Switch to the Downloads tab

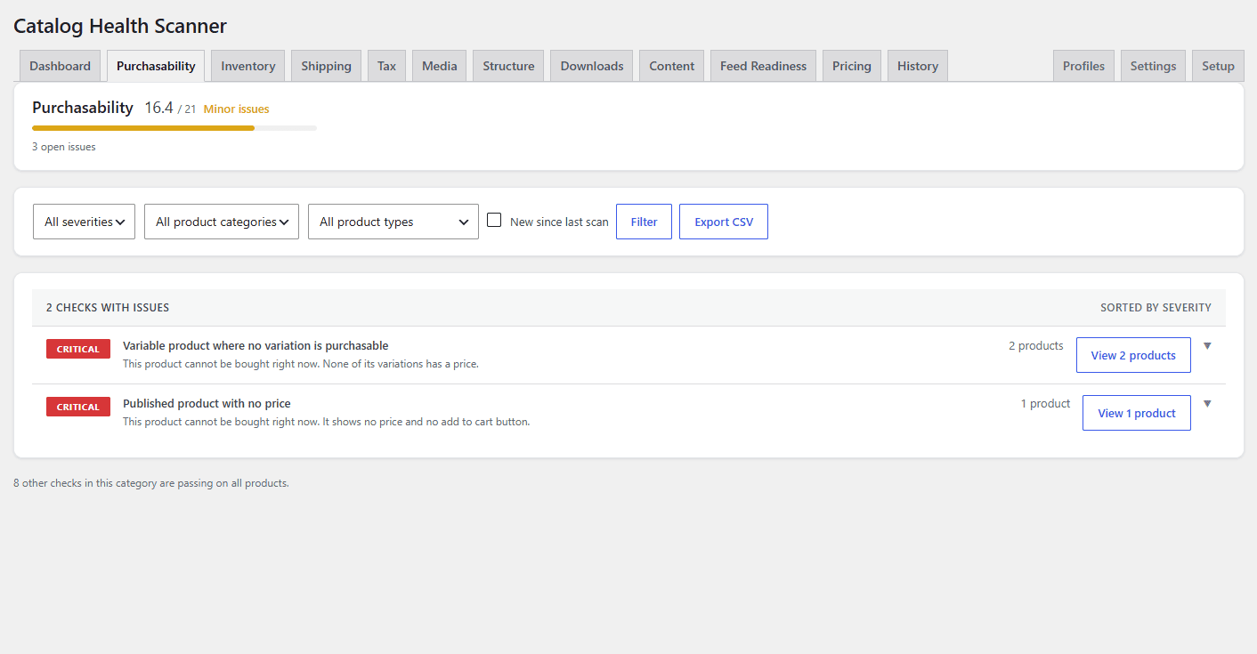tap(591, 66)
